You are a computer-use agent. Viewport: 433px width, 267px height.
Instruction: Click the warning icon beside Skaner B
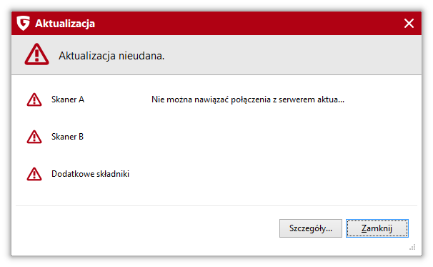click(34, 137)
